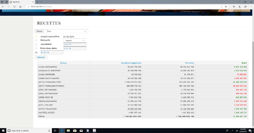Click the "Ecart" column header

click(x=244, y=63)
